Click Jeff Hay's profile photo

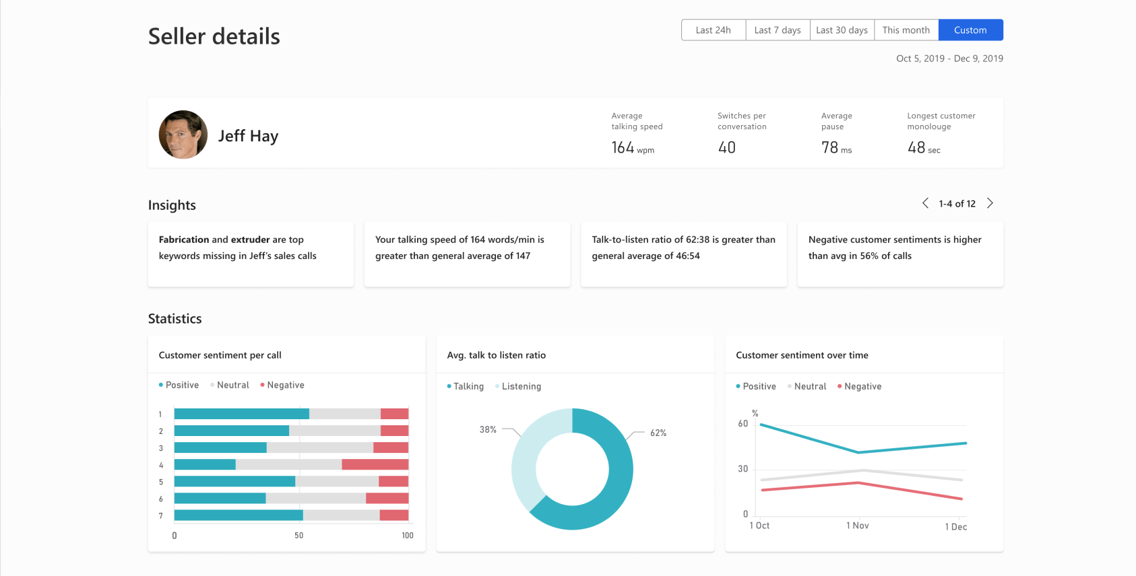(183, 135)
